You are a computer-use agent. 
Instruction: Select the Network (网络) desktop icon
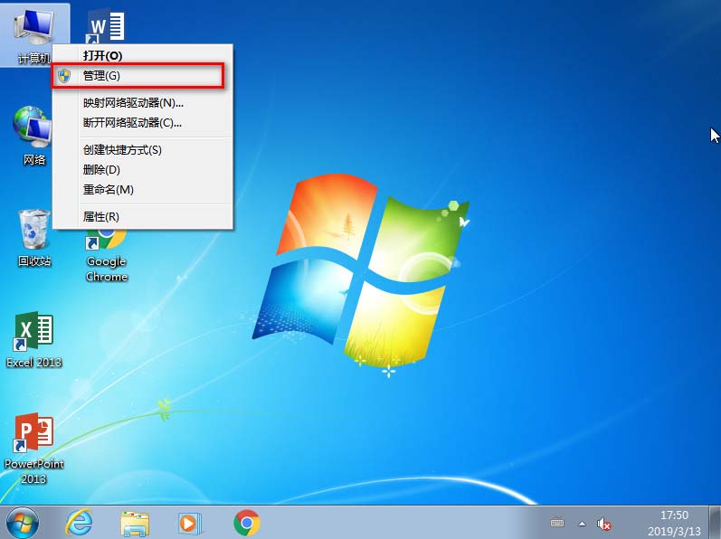(33, 136)
